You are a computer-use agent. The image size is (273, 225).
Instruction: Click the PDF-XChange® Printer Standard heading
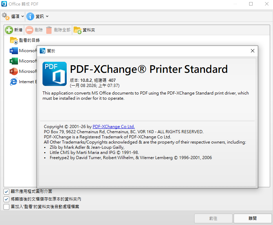(149, 69)
